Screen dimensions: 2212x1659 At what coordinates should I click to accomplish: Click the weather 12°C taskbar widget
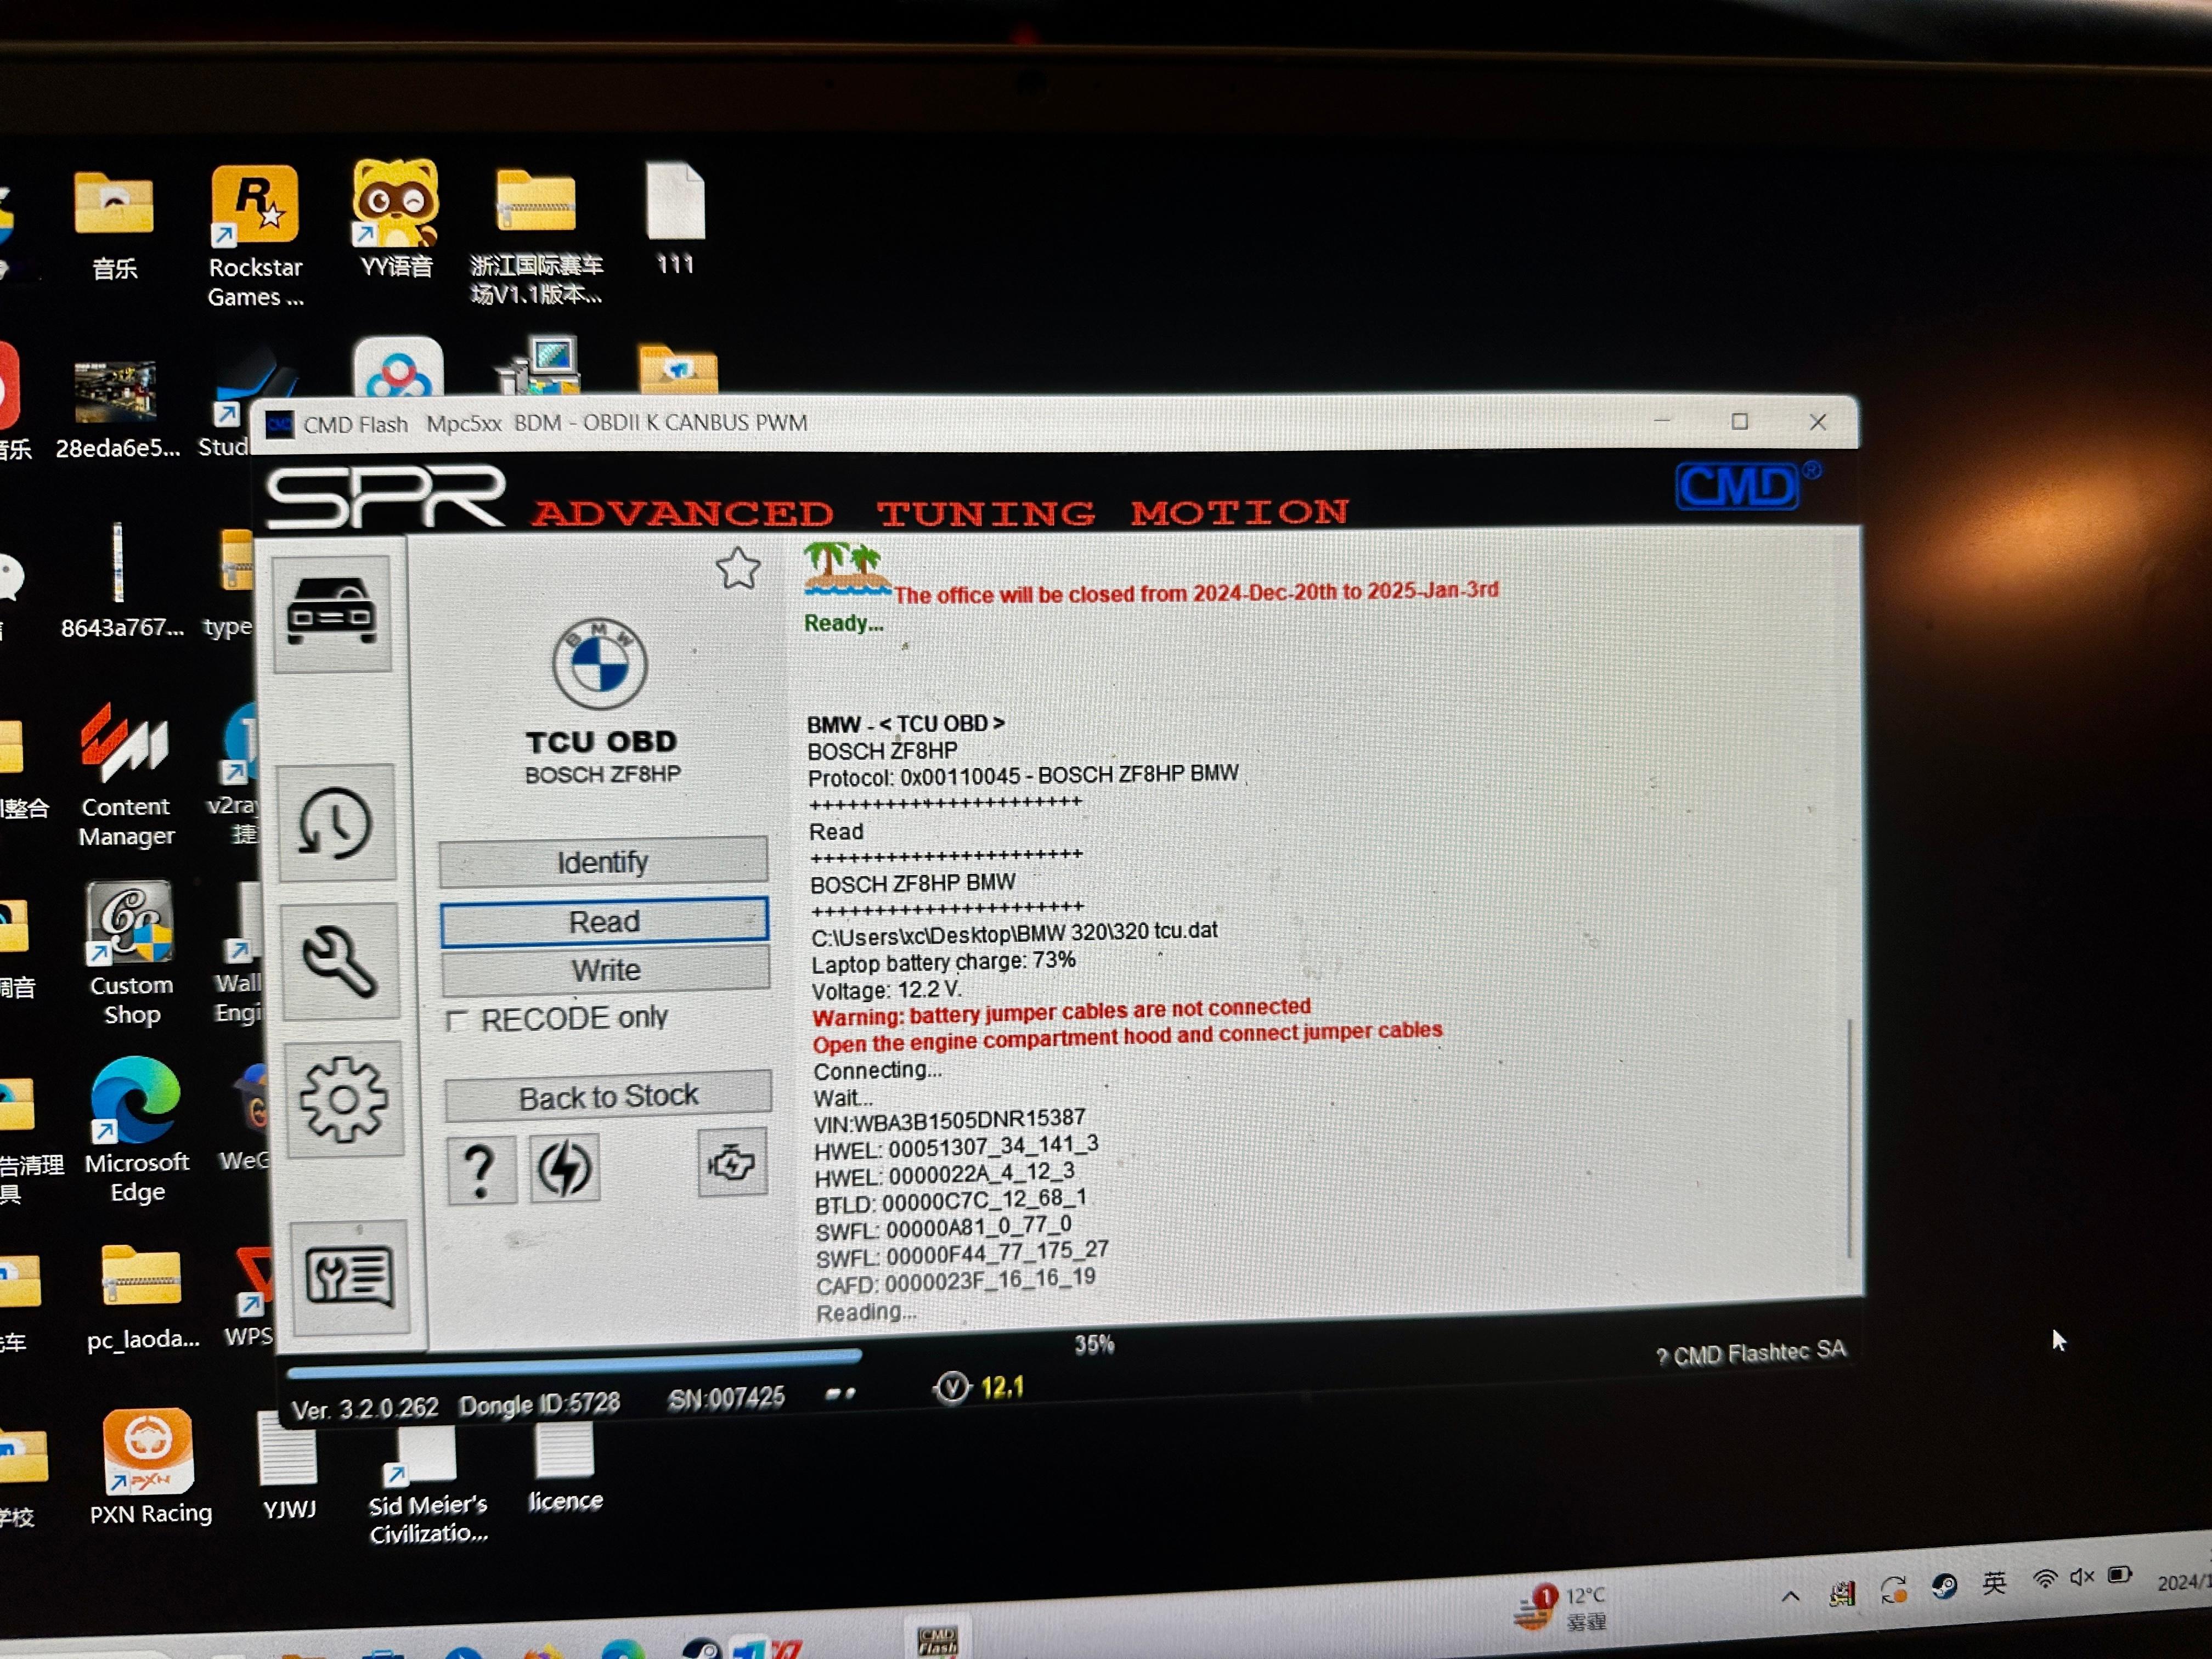(1560, 1608)
